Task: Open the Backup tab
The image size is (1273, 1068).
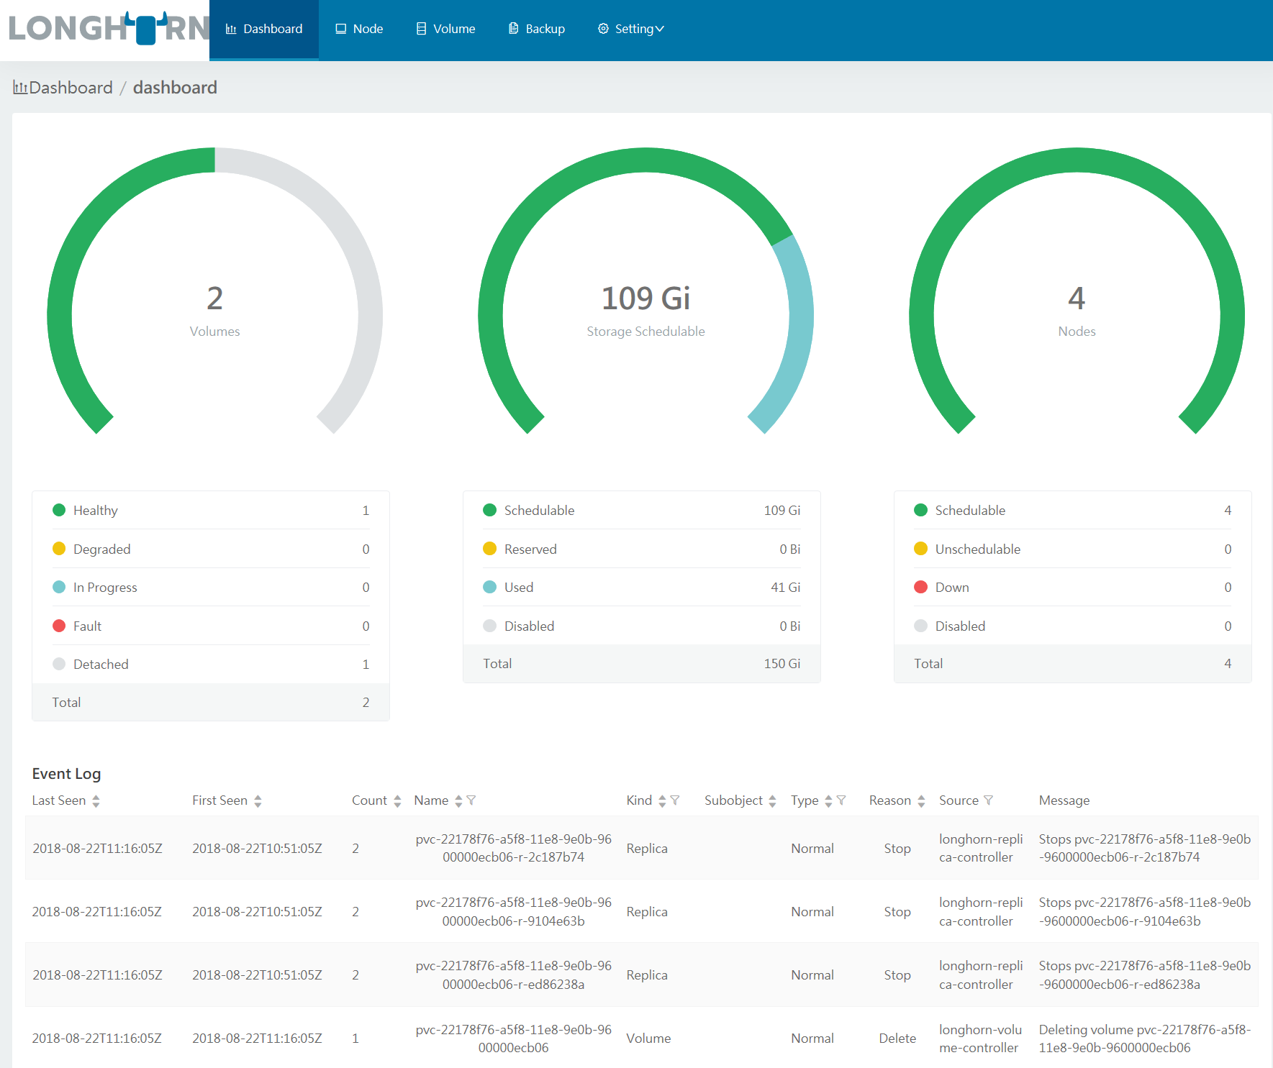Action: point(536,28)
